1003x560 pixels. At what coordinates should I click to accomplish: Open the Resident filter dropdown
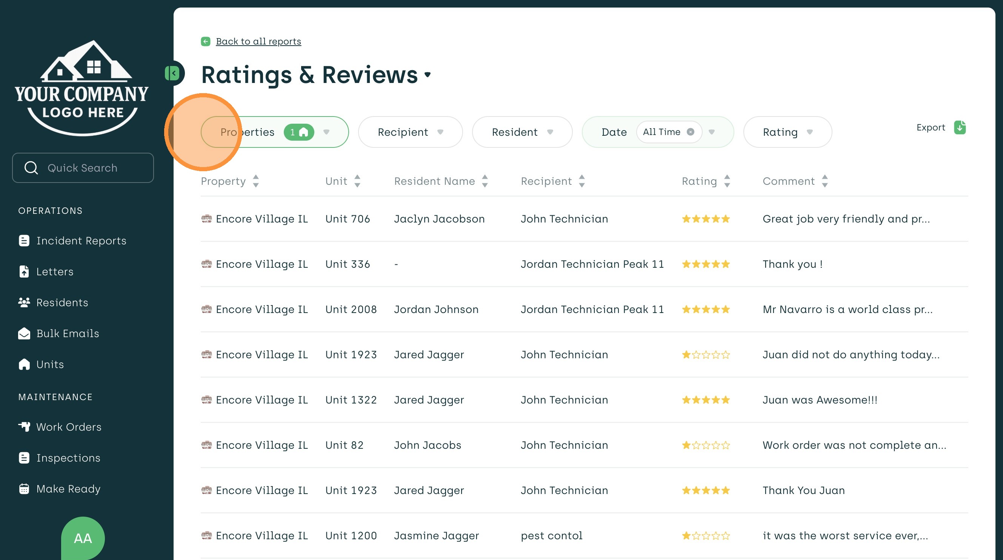522,132
